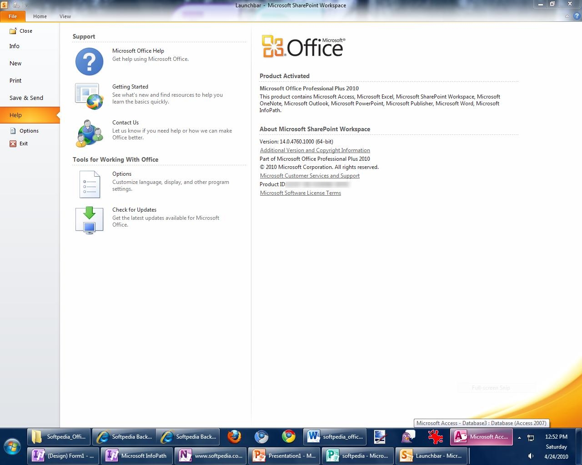Screen dimensions: 582x465
Task: Expand the Customize Quick Access Toolbar dropdown
Action: [26, 5]
